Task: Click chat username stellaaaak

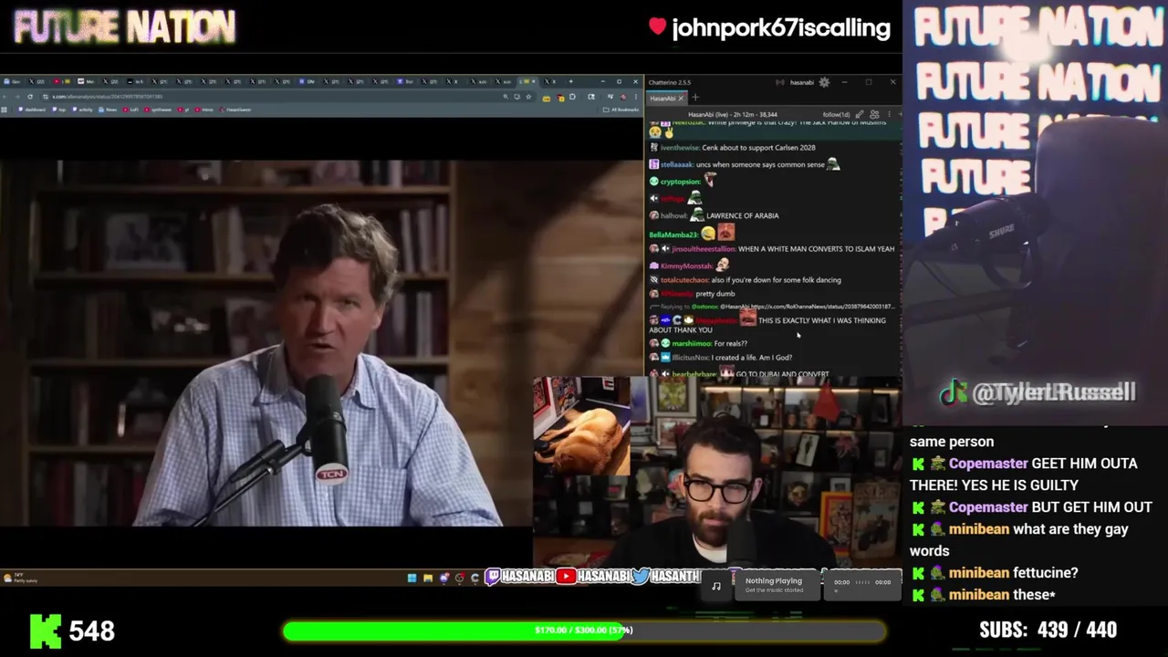Action: coord(676,165)
